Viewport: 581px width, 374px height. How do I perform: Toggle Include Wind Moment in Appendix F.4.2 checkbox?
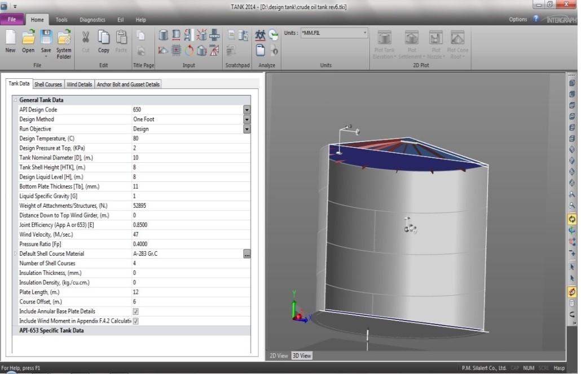pos(135,321)
